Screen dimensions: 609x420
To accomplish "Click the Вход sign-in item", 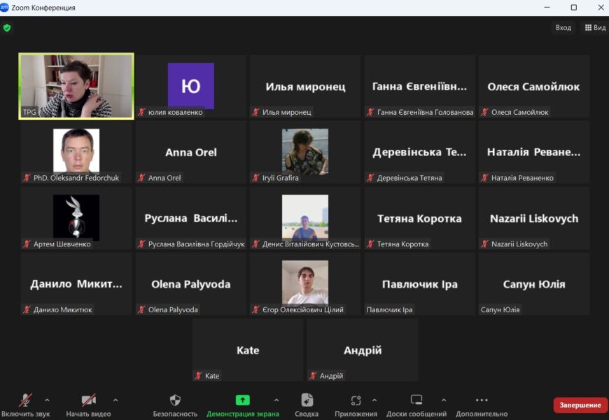I will pyautogui.click(x=563, y=28).
